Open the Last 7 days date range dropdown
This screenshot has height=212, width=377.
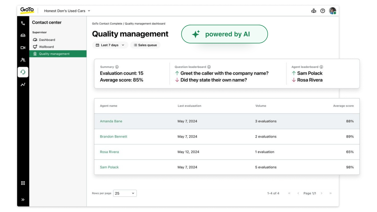[110, 45]
